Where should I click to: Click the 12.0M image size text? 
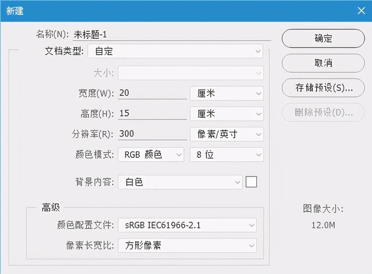[x=323, y=225]
